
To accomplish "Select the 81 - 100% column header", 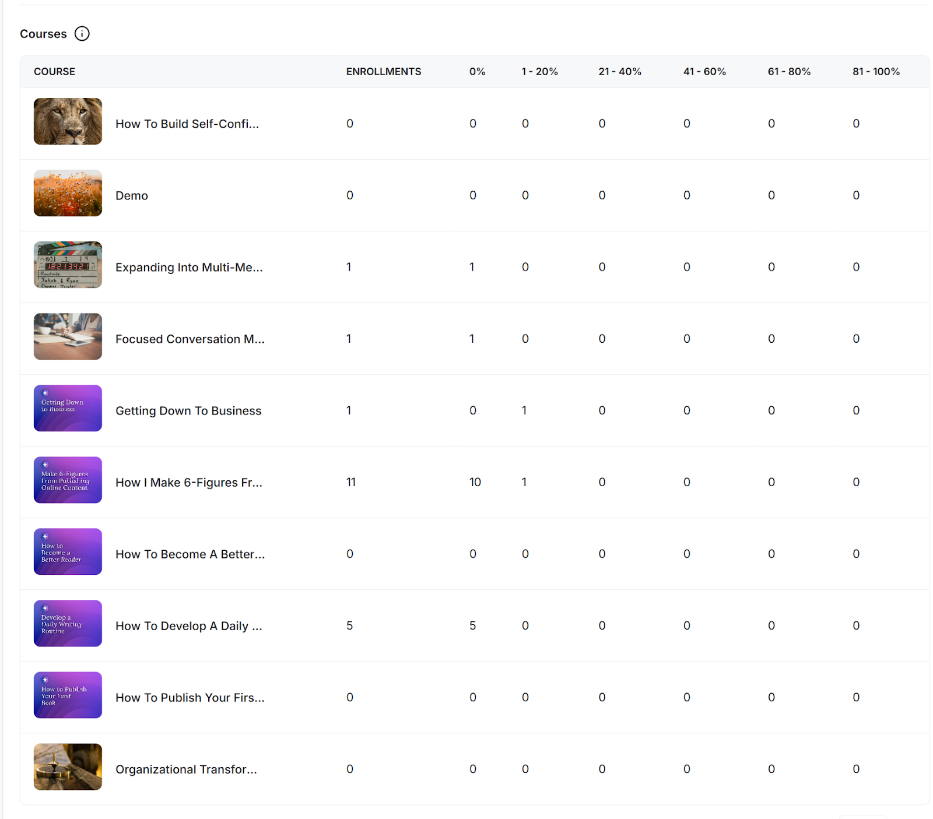I will pos(876,72).
